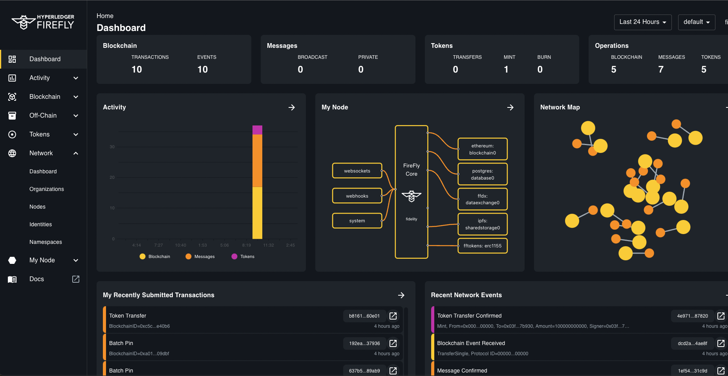Image resolution: width=728 pixels, height=376 pixels.
Task: Open the Network Dashboard submenu item
Action: point(43,172)
